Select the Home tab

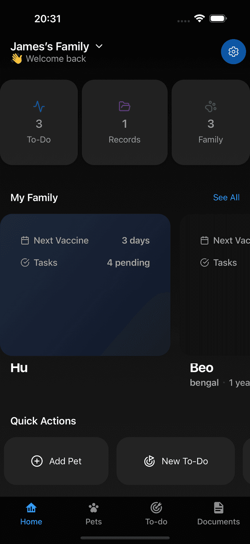(x=31, y=513)
